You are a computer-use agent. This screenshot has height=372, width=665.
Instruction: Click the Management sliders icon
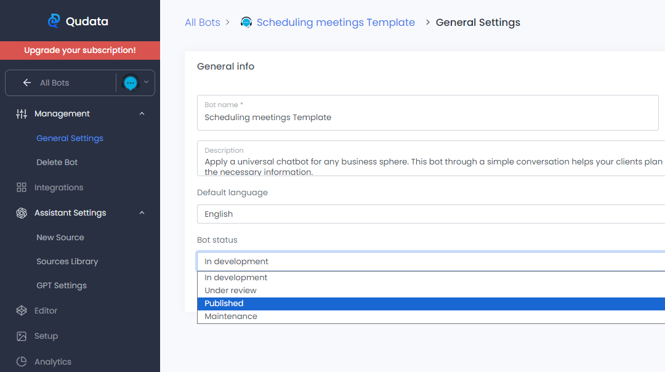click(22, 114)
